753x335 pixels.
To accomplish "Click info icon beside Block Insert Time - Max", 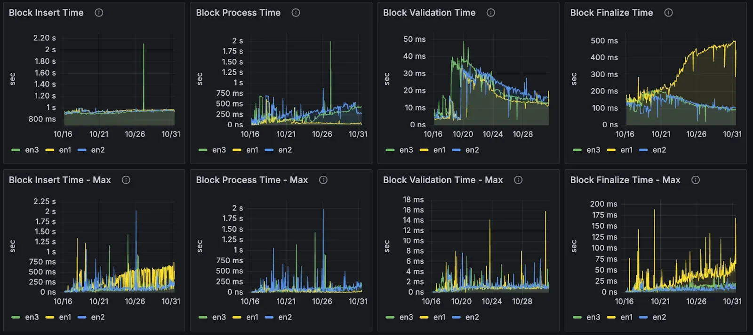I will coord(126,180).
